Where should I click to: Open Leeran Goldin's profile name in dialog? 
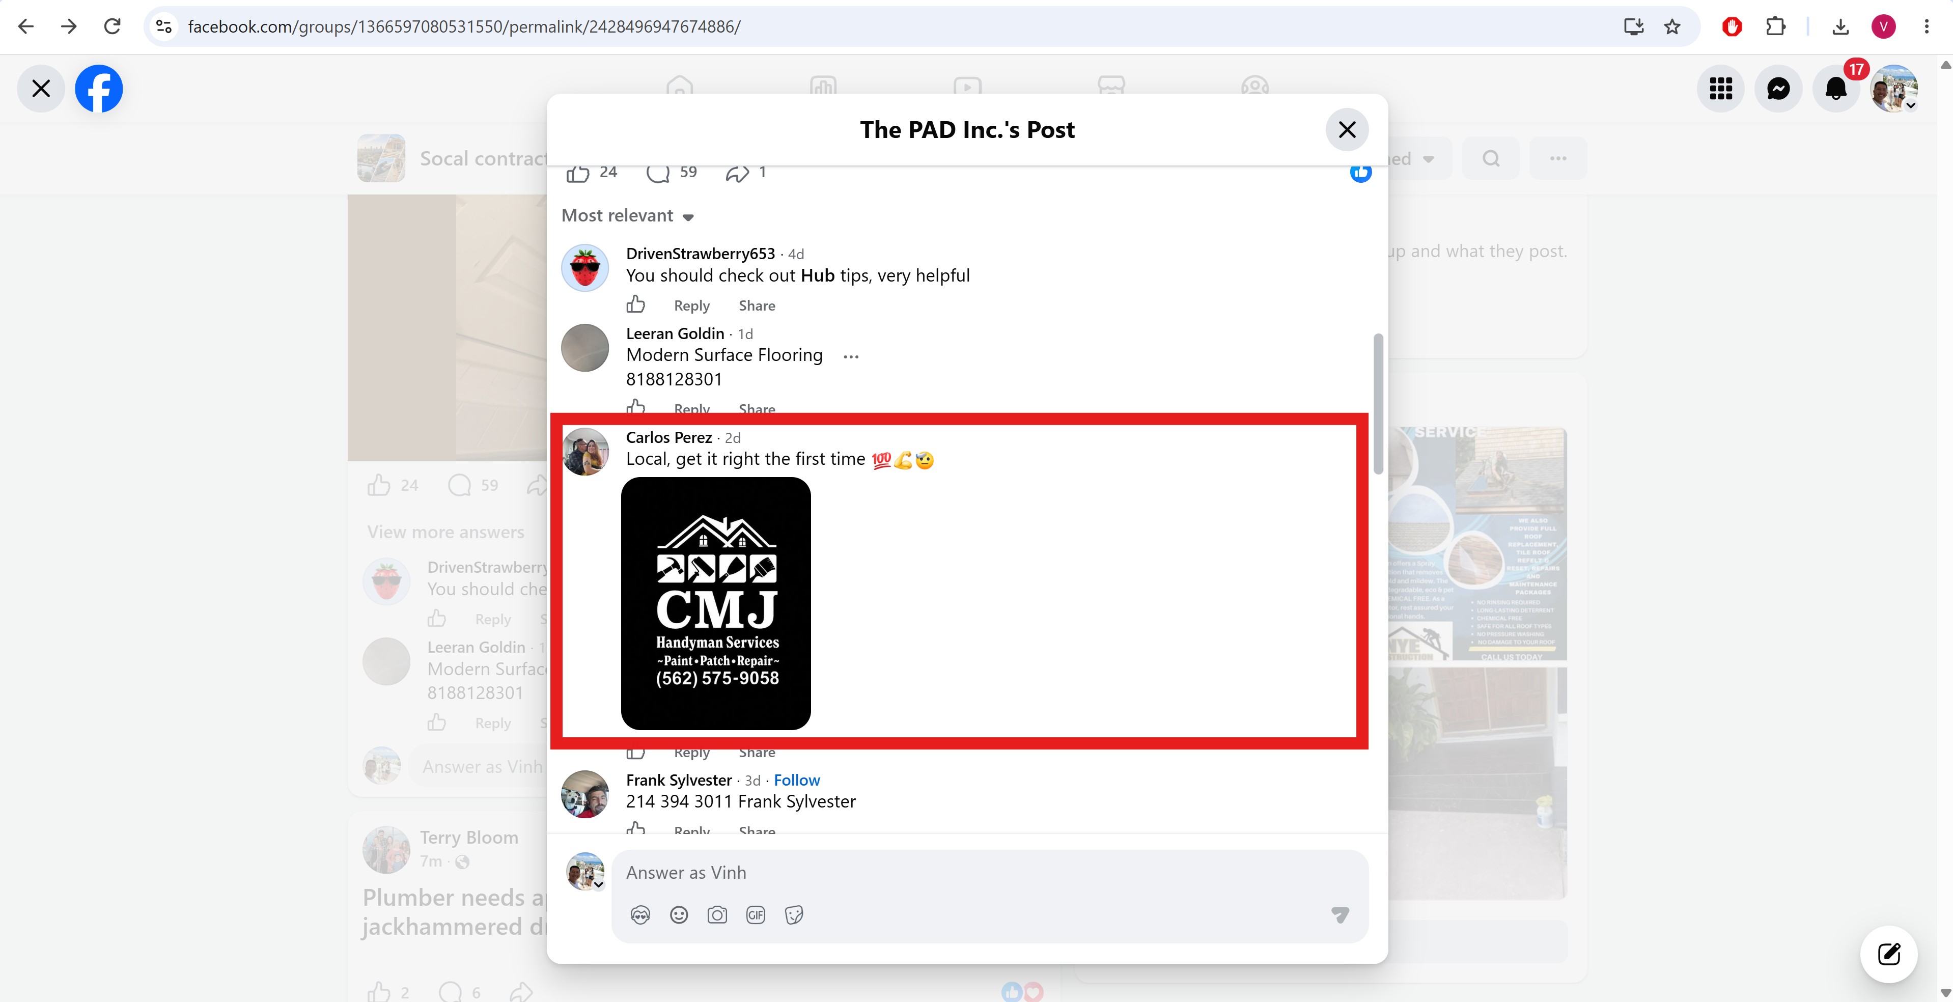point(675,333)
